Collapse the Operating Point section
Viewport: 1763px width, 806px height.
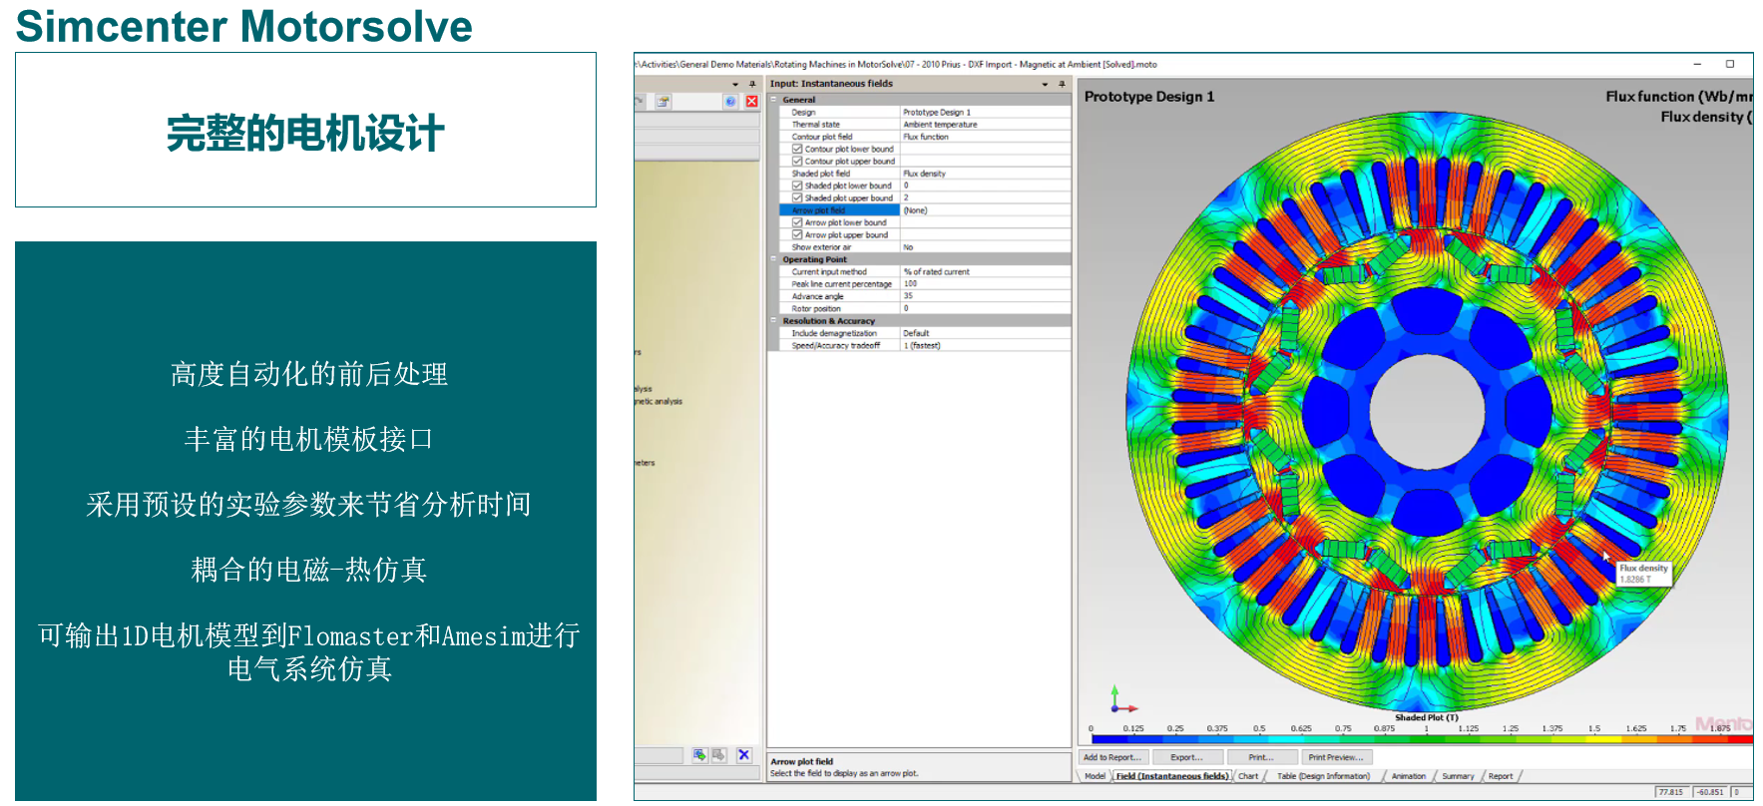click(774, 259)
